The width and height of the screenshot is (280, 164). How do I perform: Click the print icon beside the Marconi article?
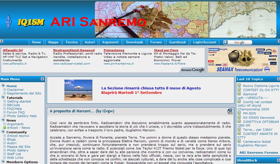click(x=230, y=111)
